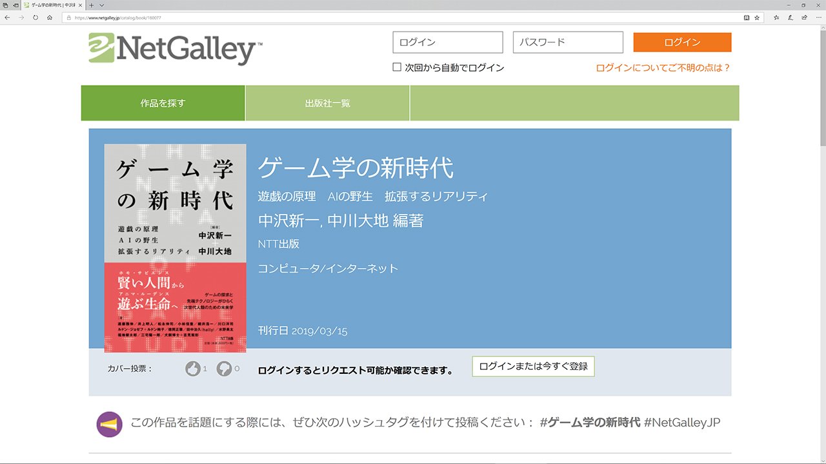Click the purple megaphone hashtag icon
The height and width of the screenshot is (464, 826).
(x=109, y=424)
